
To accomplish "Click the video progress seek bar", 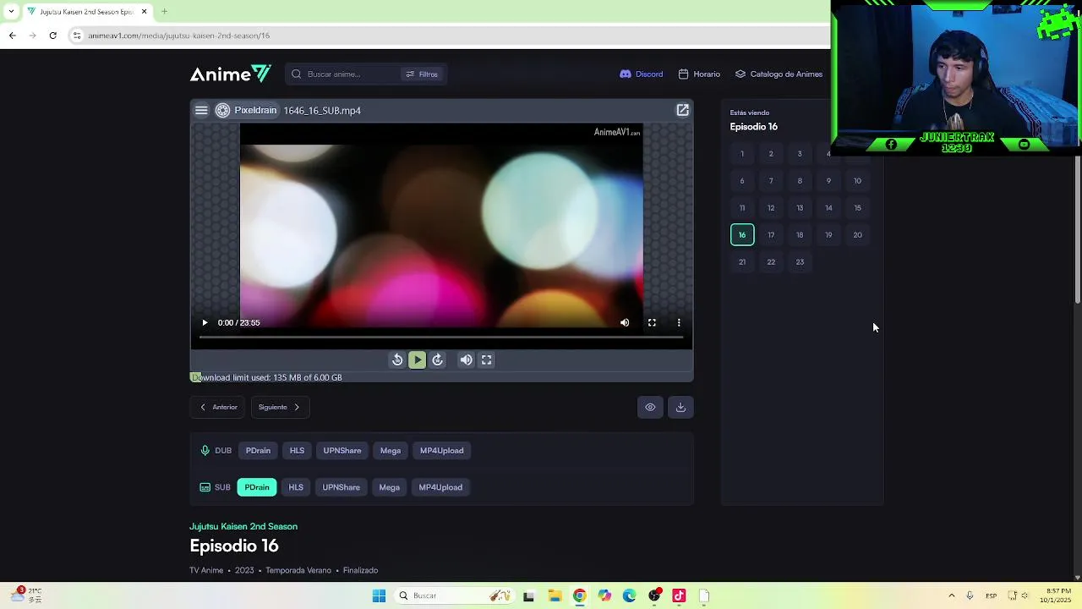I will [441, 337].
